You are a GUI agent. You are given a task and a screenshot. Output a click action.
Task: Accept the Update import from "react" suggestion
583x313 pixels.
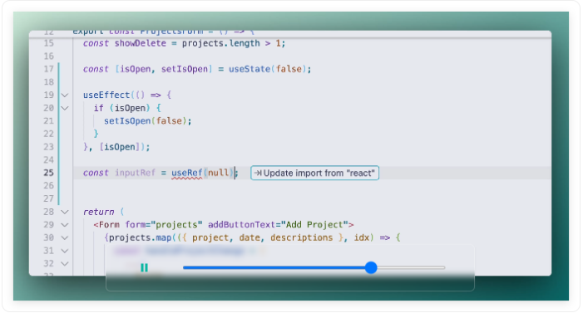314,173
